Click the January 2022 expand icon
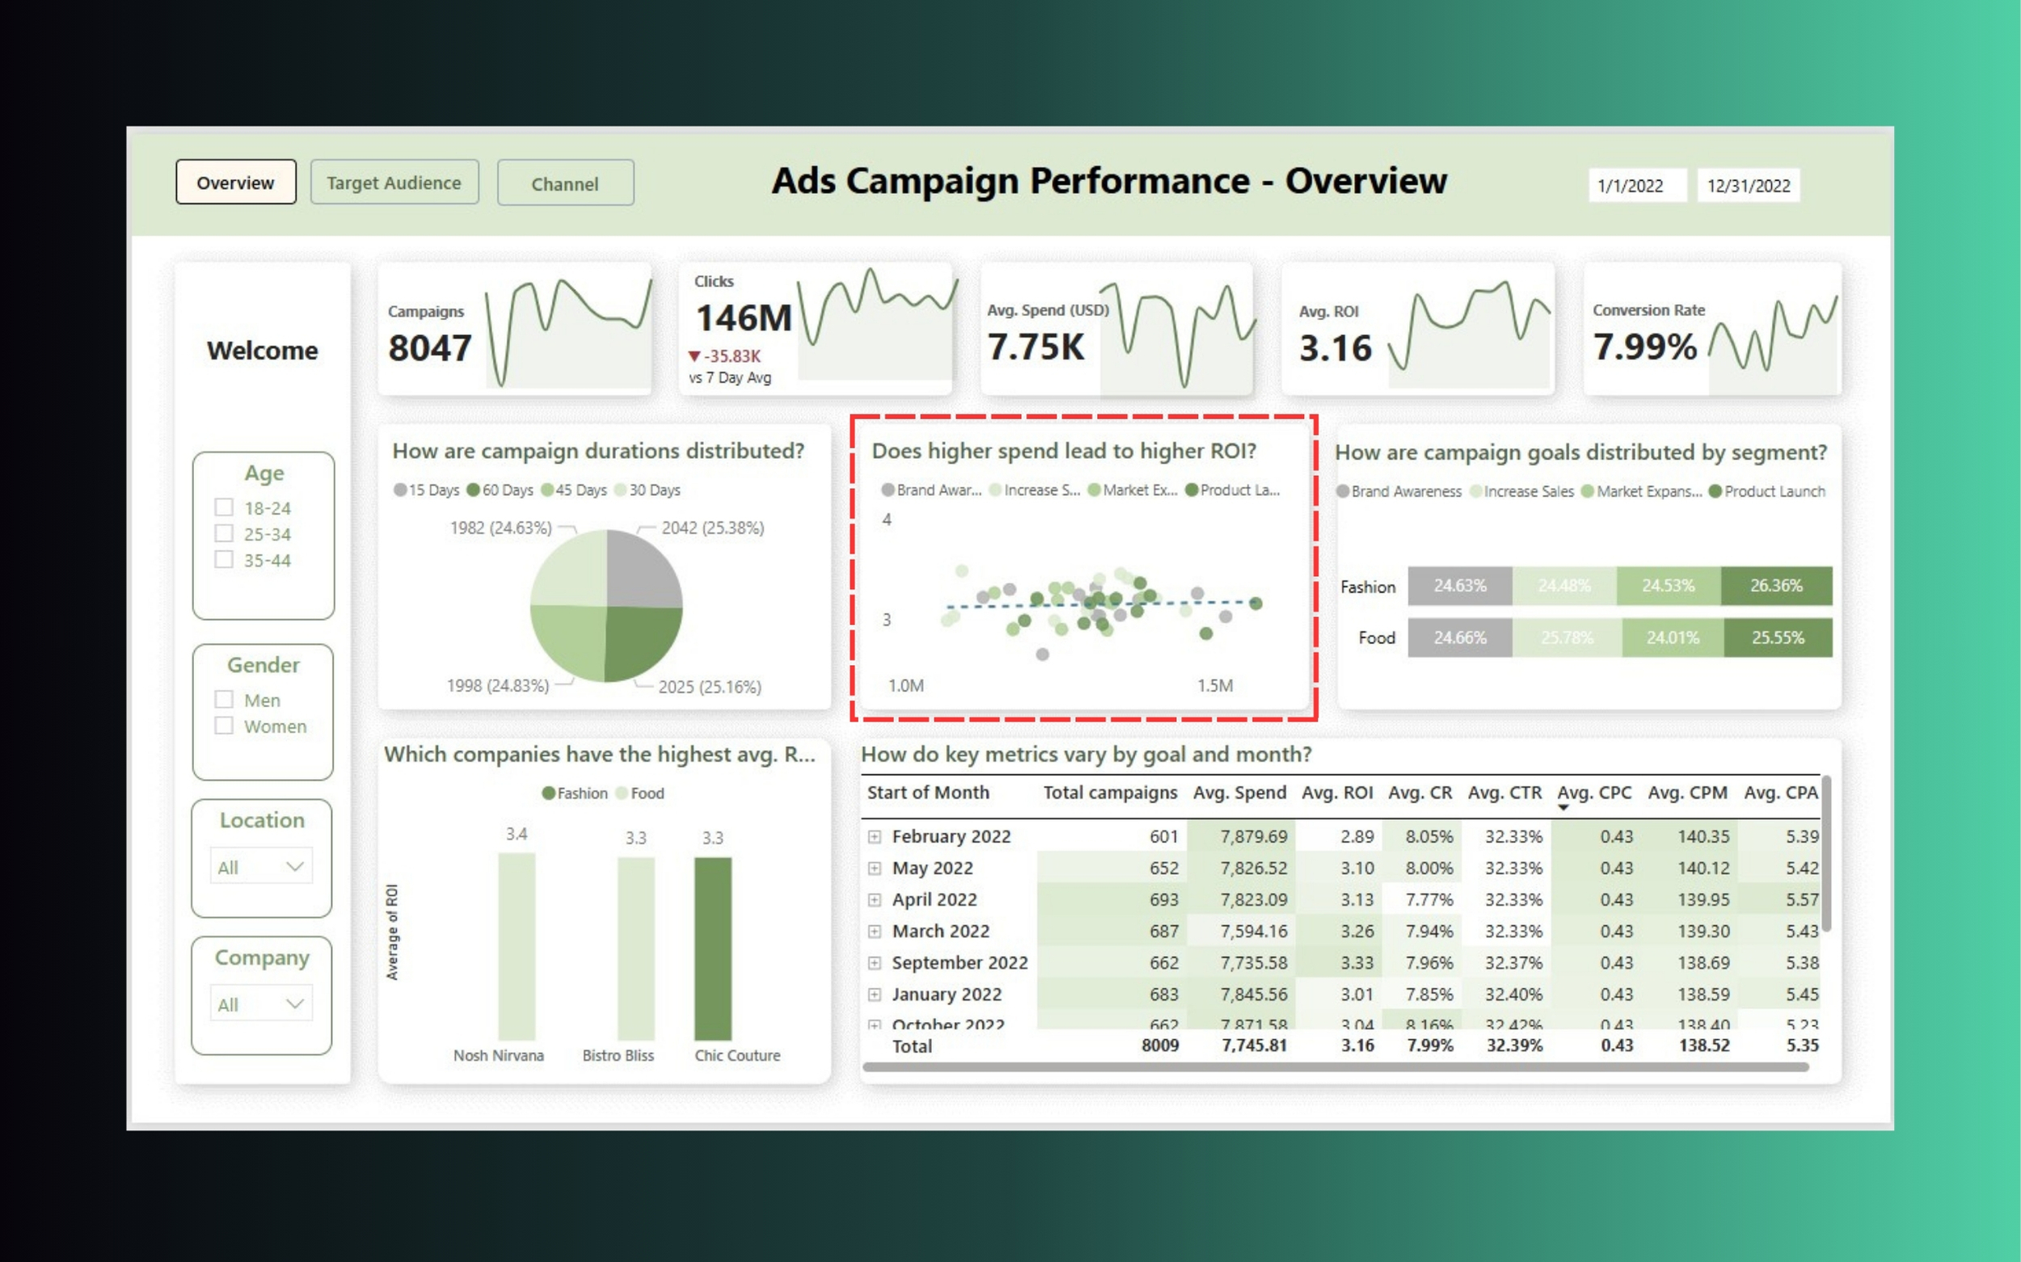The image size is (2021, 1262). (x=874, y=994)
